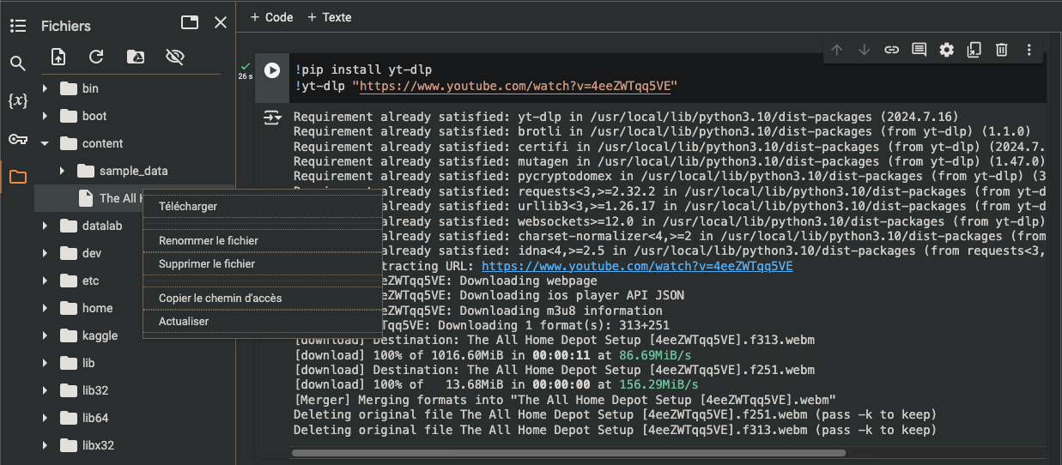Open the search sidebar icon
1062x465 pixels.
[17, 63]
